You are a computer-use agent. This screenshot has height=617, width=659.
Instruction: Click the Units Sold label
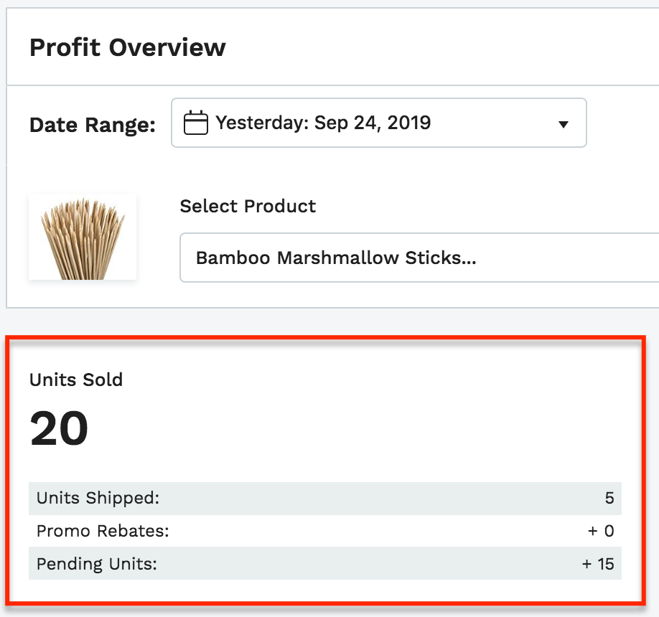(x=76, y=380)
